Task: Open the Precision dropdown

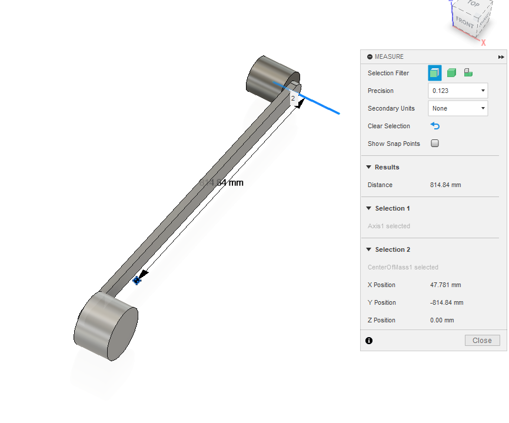Action: pos(458,91)
